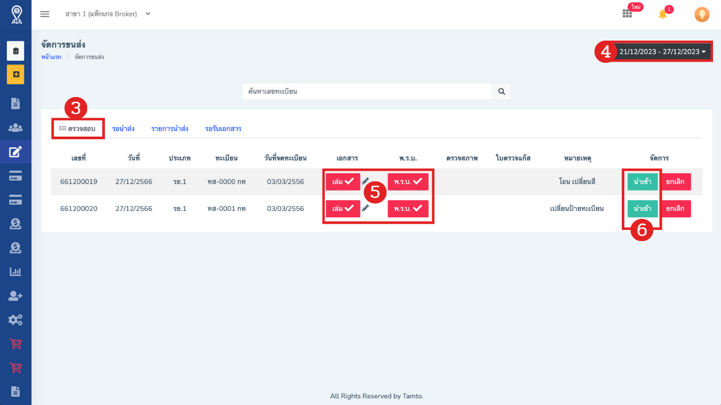
Task: Select the highlighted edit-note sidebar icon
Action: click(x=15, y=152)
